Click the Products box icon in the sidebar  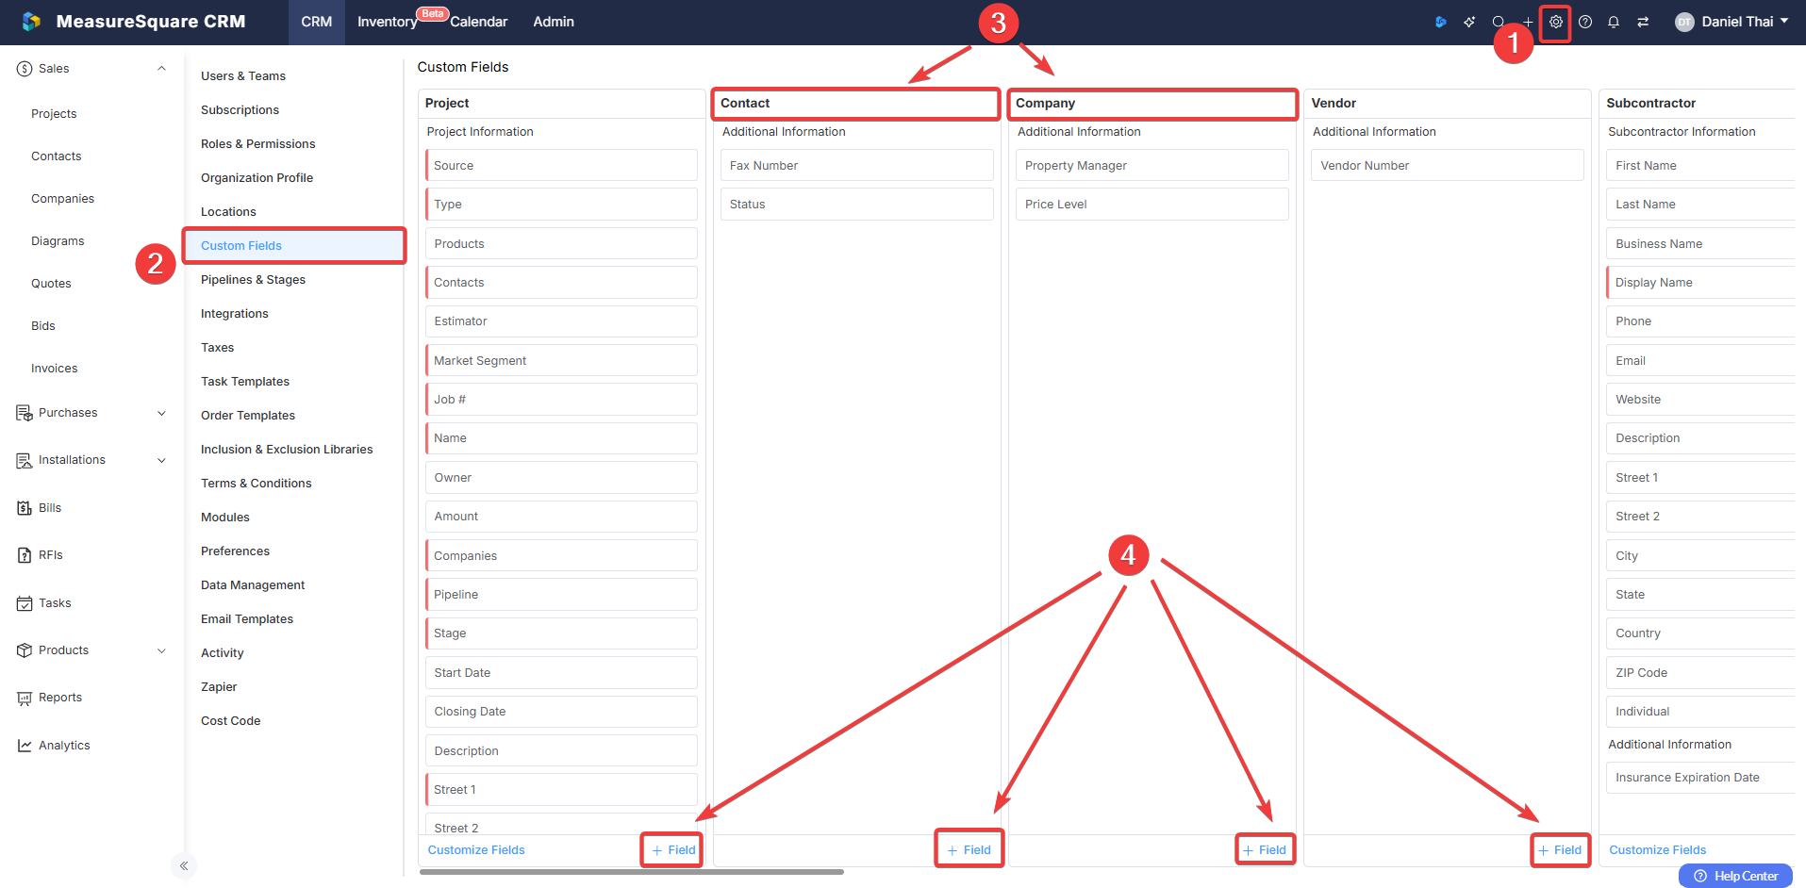(x=25, y=650)
